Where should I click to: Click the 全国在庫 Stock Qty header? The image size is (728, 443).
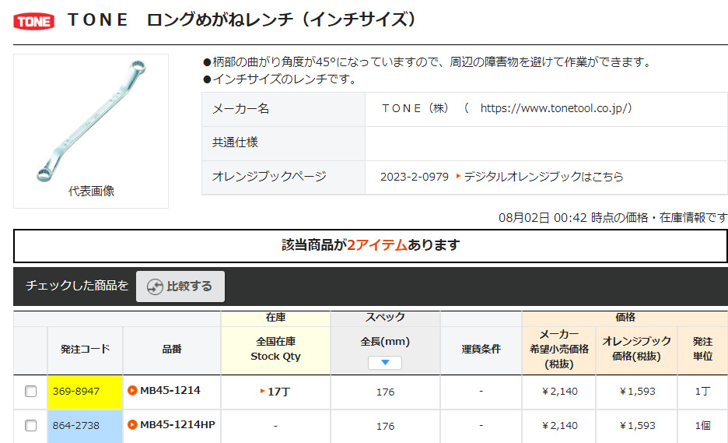tap(276, 350)
